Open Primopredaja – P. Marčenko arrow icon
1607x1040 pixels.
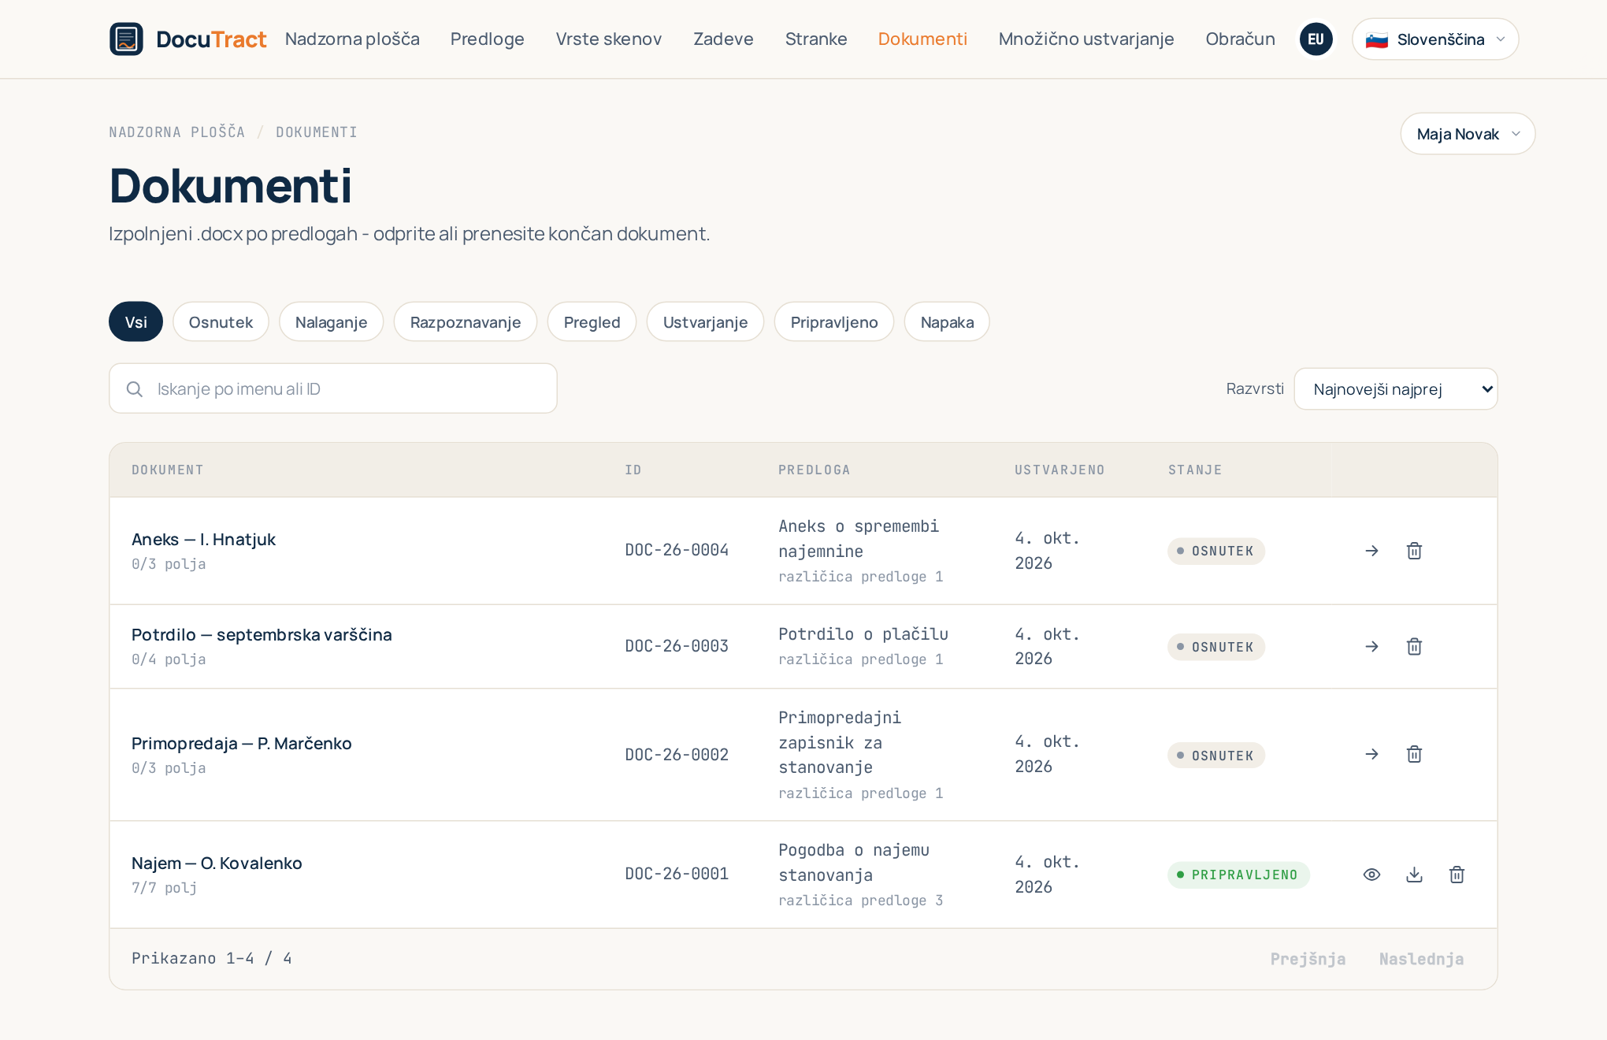(x=1371, y=755)
